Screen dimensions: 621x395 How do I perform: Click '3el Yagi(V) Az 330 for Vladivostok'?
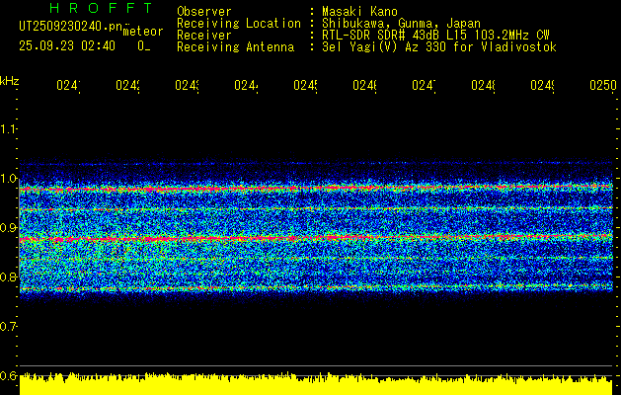coord(439,47)
